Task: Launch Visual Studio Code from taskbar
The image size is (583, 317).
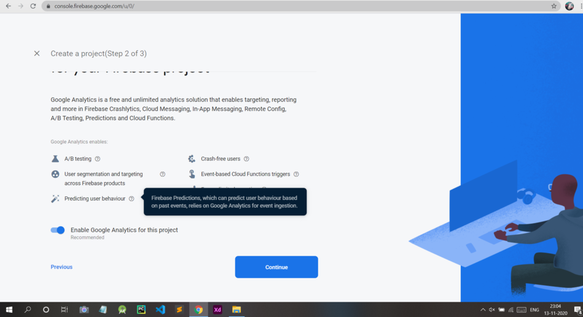Action: (x=160, y=310)
